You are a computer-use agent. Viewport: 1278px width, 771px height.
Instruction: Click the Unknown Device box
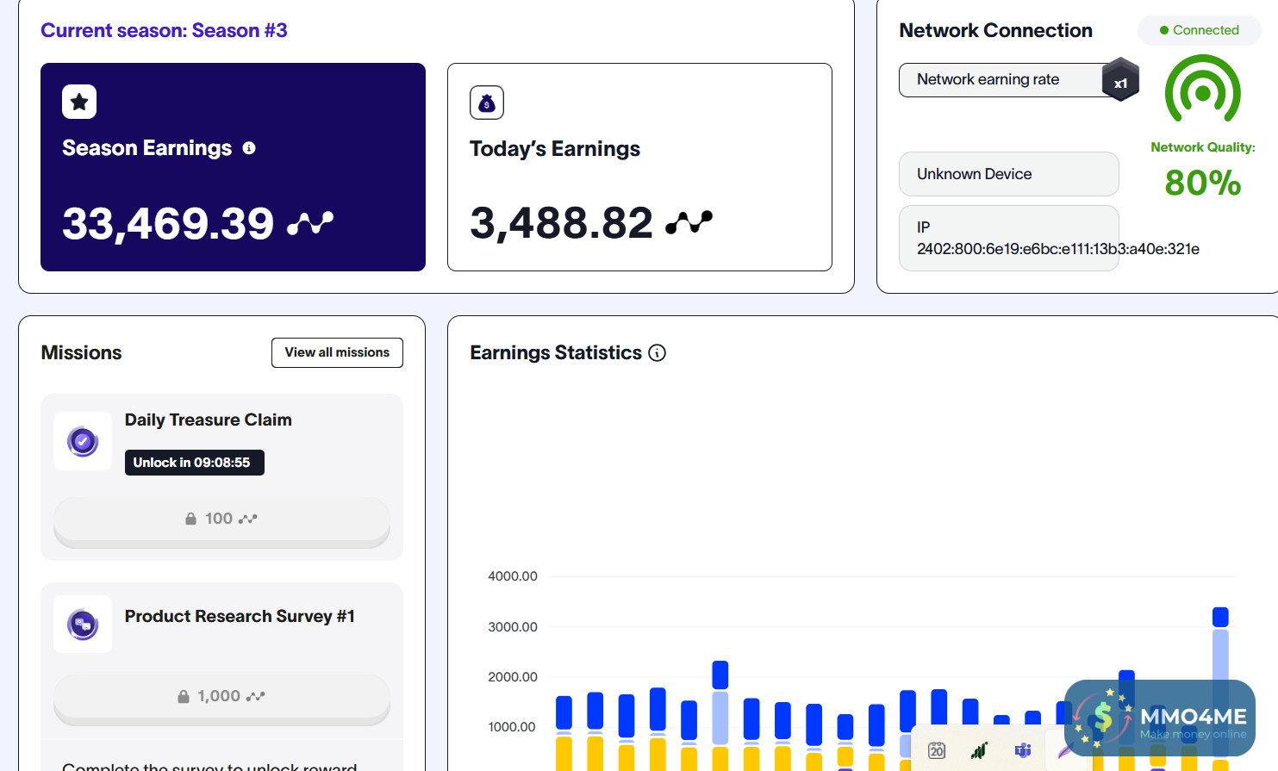(1008, 174)
